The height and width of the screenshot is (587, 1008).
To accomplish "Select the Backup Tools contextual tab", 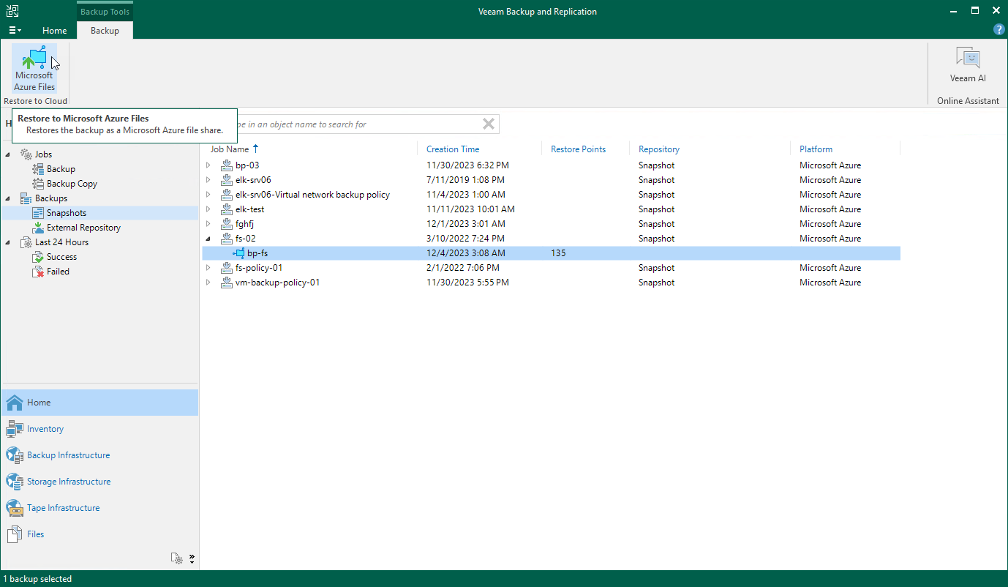I will pos(105,12).
